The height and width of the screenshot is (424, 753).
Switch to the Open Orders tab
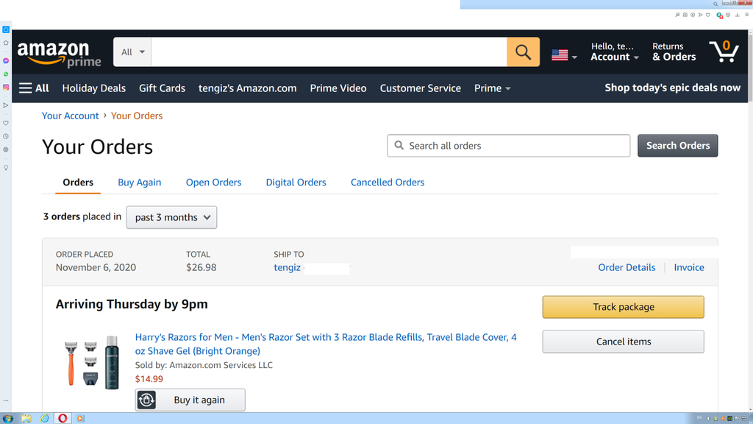click(x=214, y=183)
